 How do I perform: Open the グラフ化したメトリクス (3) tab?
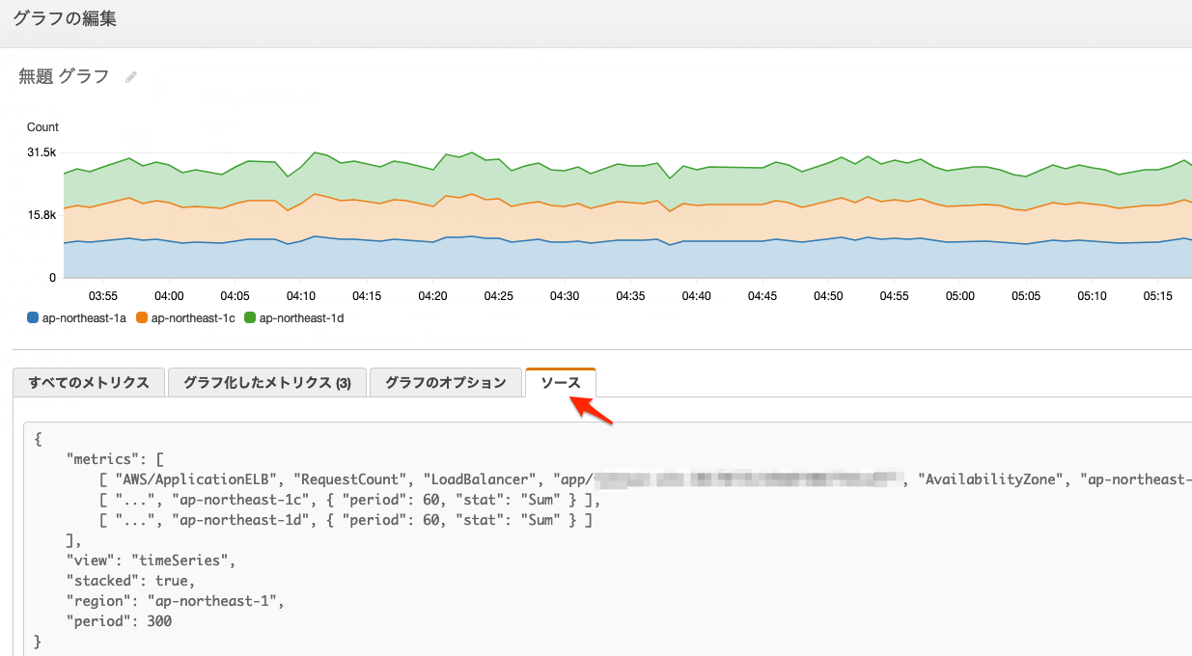267,382
